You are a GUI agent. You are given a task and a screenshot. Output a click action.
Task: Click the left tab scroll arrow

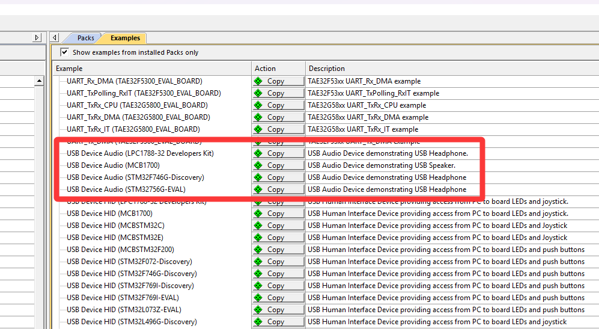[55, 37]
